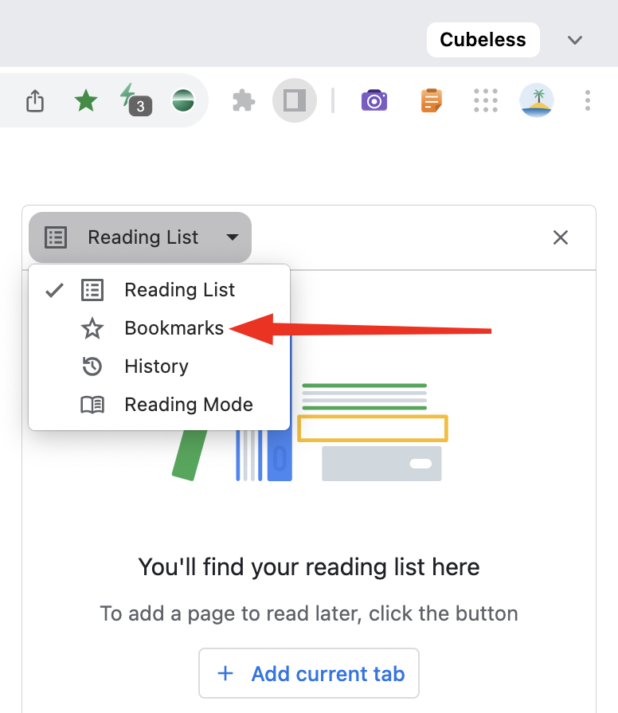Choose History from the side panel menu
618x713 pixels.
tap(159, 366)
